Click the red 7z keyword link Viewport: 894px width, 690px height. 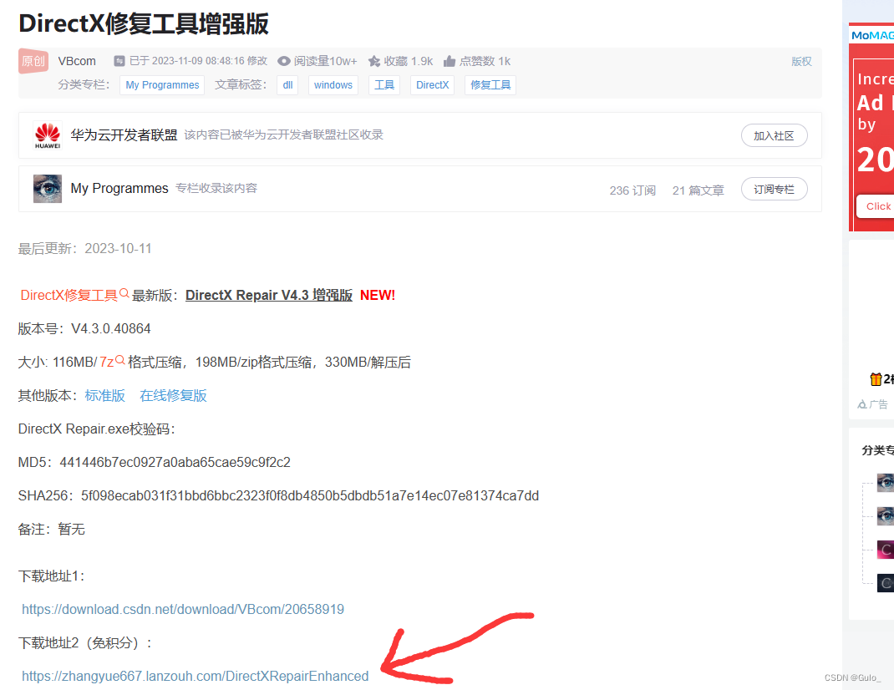(107, 362)
